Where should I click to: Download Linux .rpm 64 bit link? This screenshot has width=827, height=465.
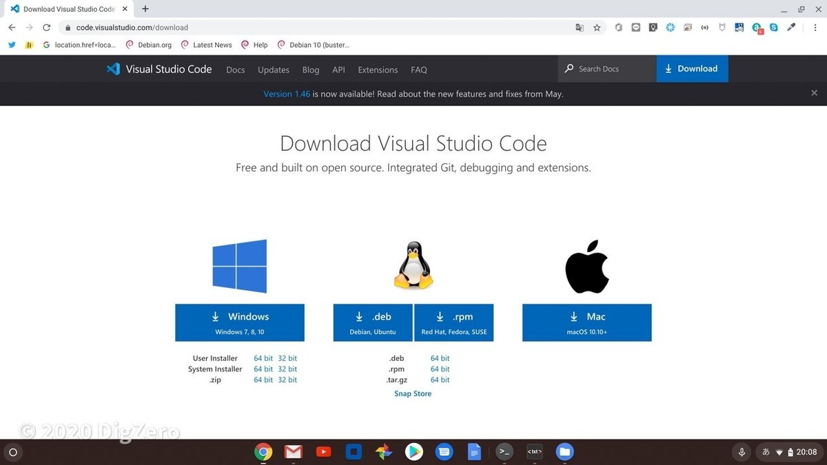[440, 369]
